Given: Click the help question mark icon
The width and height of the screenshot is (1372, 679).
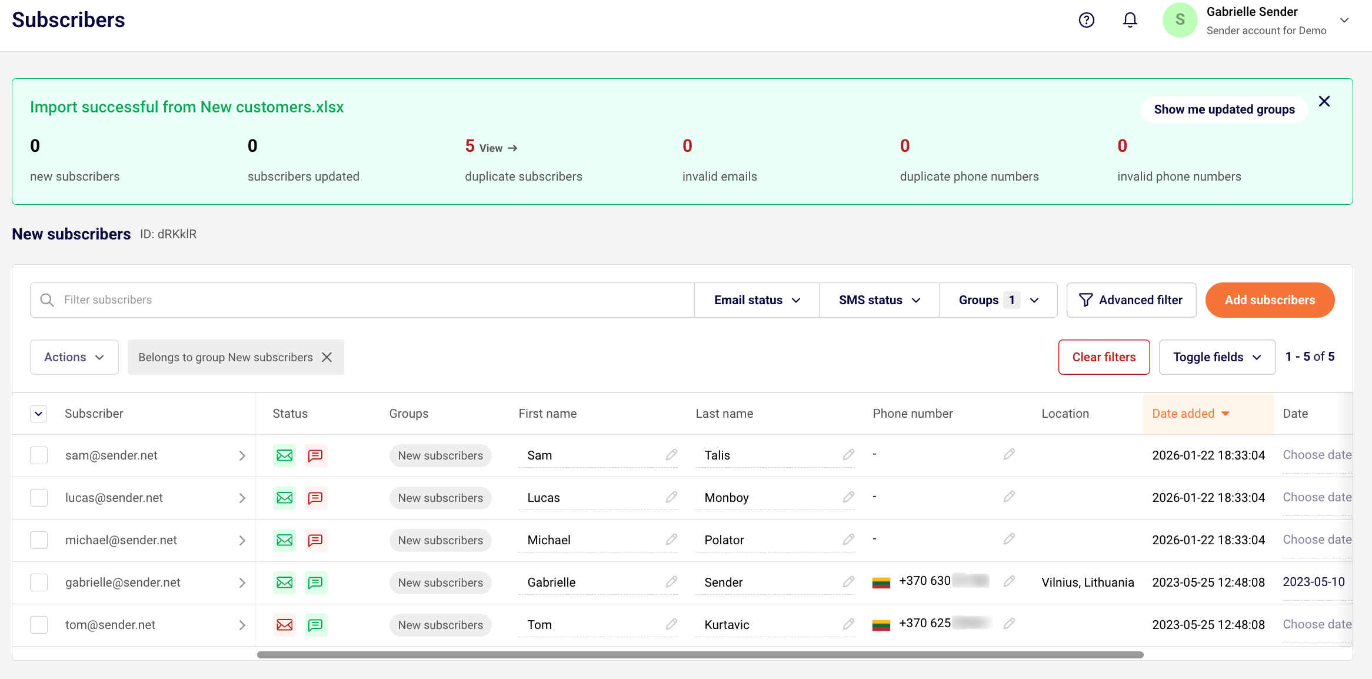Looking at the screenshot, I should (x=1086, y=20).
